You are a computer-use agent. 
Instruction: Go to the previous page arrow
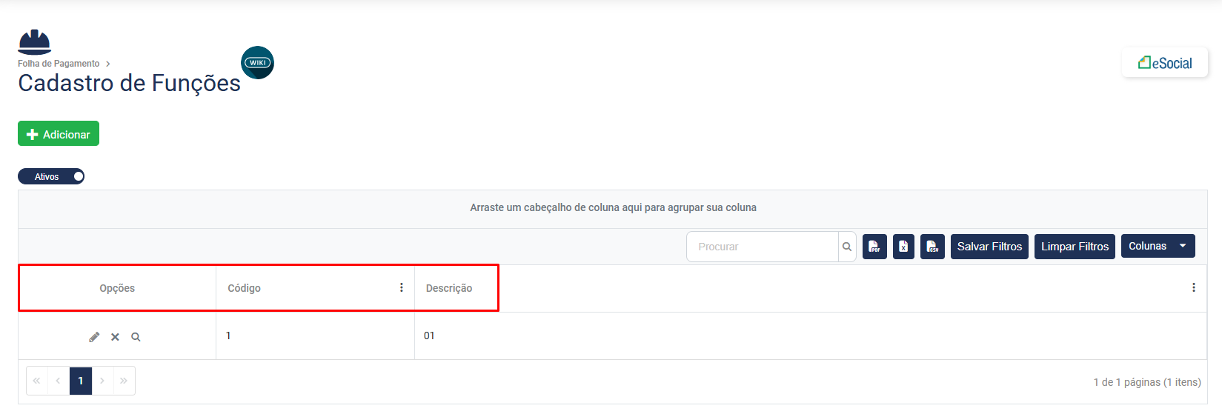click(x=58, y=381)
